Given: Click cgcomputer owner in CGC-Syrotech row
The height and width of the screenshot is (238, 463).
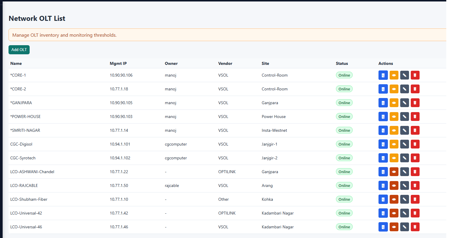Looking at the screenshot, I should coord(176,158).
